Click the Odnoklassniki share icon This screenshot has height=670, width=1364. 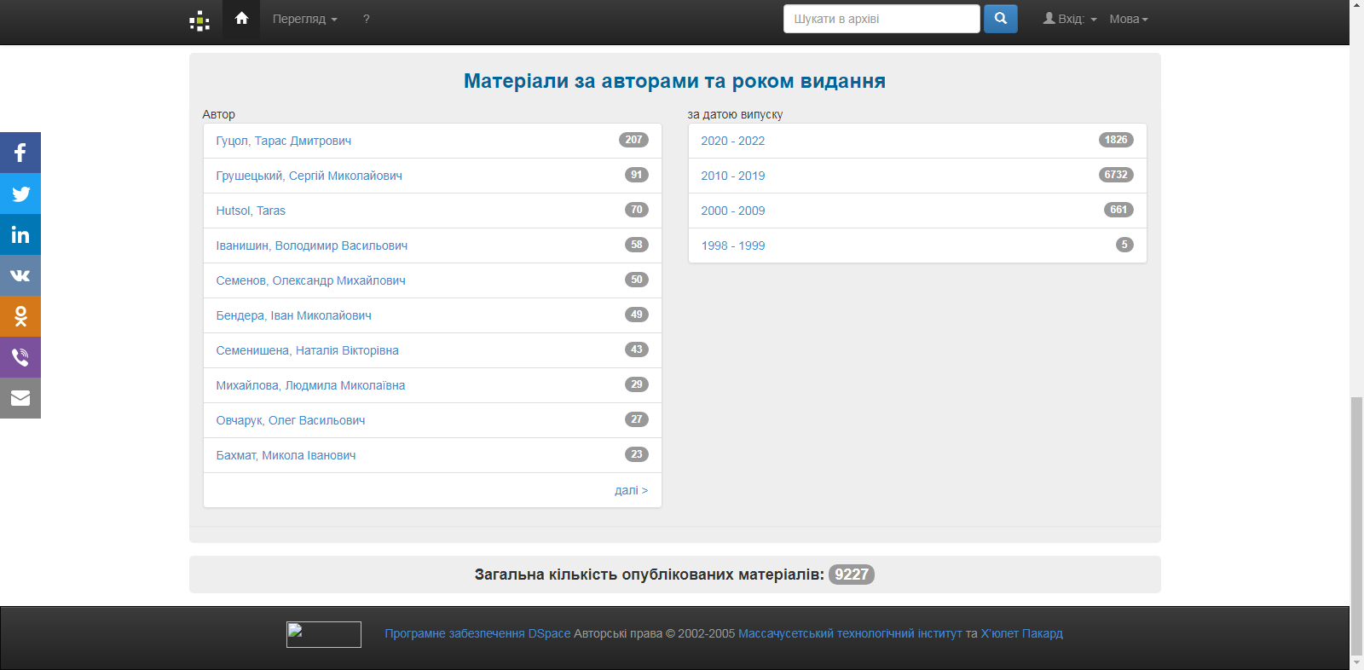coord(20,316)
